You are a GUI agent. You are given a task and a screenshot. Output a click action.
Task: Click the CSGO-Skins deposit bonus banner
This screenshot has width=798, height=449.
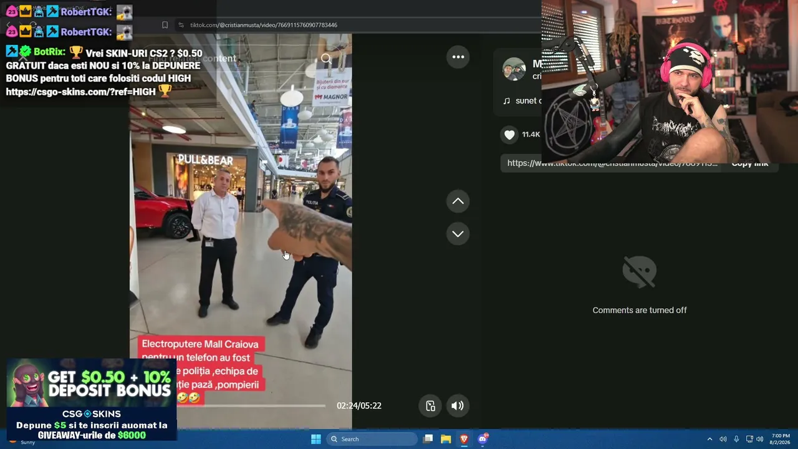(92, 401)
